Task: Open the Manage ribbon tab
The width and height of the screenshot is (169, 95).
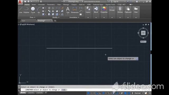Action: (x=66, y=4)
